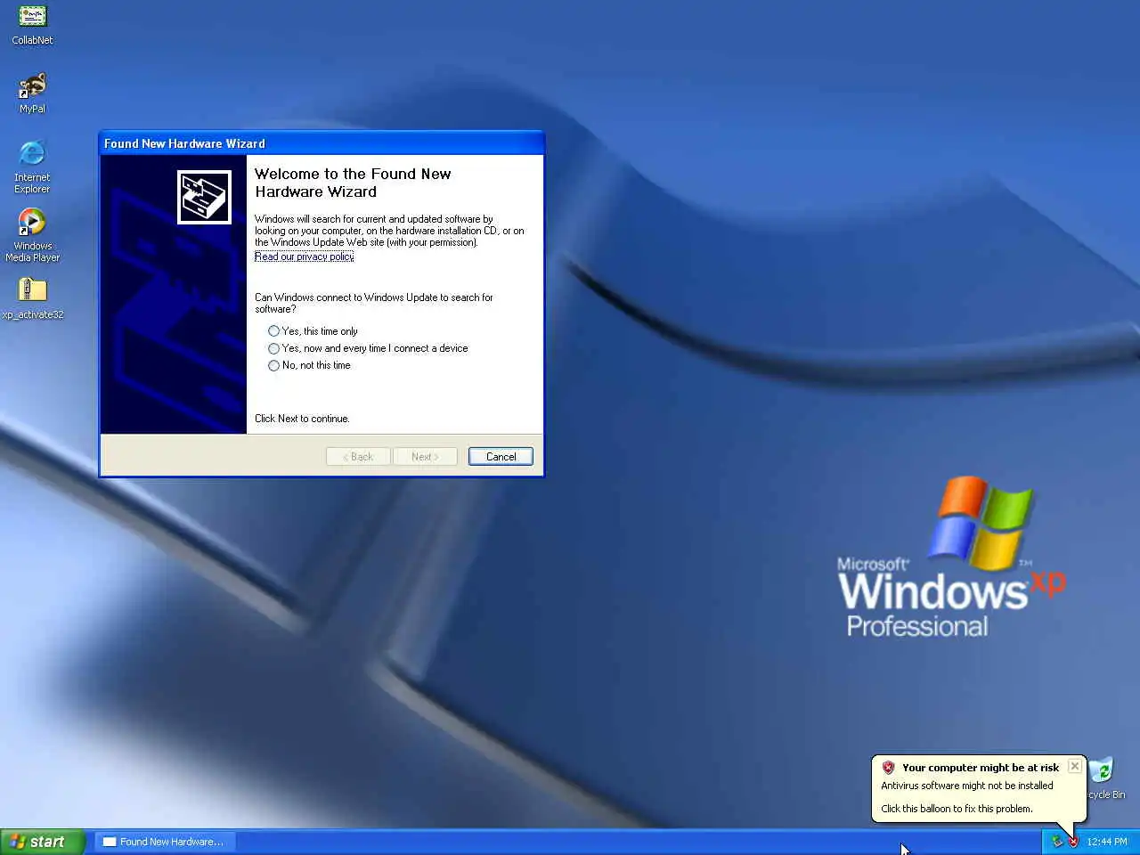Select the MyPal desktop shortcut
This screenshot has width=1140, height=855.
coord(32,93)
